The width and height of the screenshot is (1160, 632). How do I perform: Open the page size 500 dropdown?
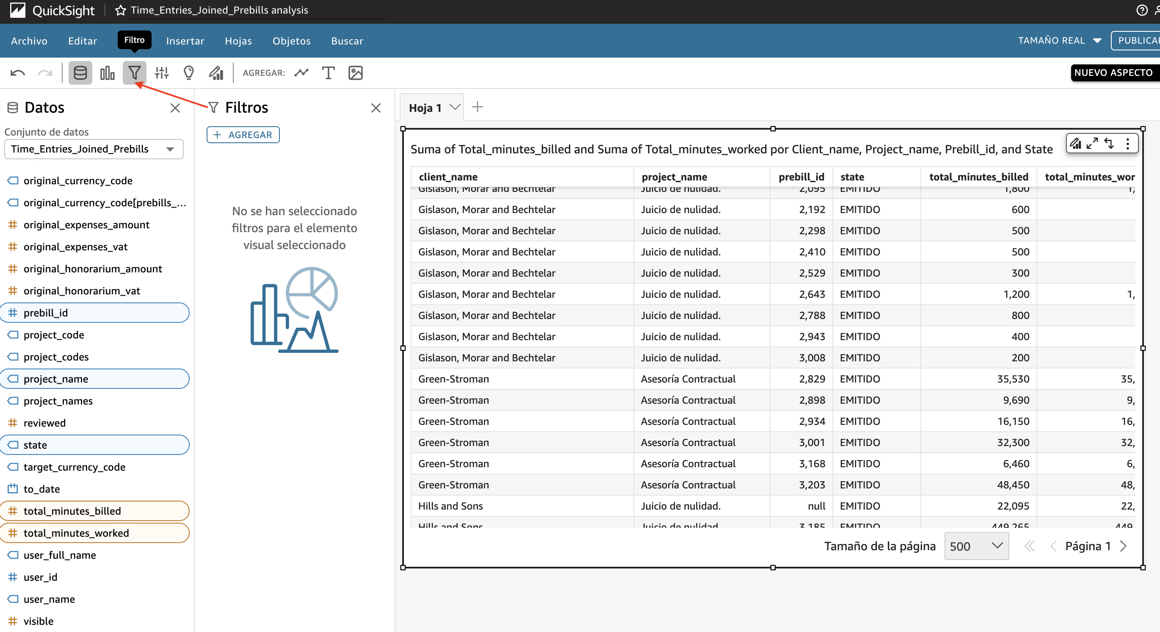(x=976, y=546)
